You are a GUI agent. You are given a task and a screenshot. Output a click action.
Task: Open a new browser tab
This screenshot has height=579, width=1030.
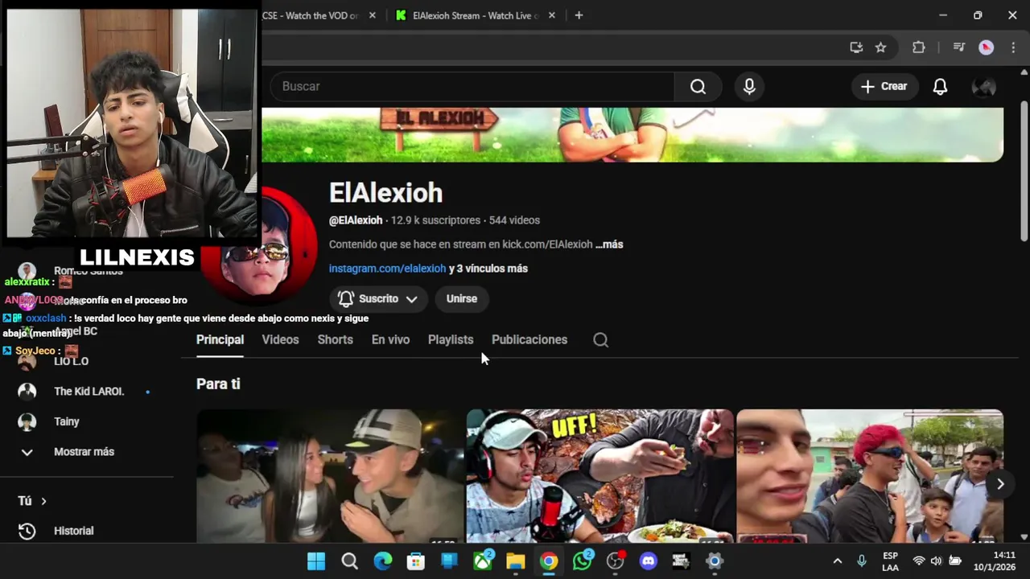click(579, 15)
